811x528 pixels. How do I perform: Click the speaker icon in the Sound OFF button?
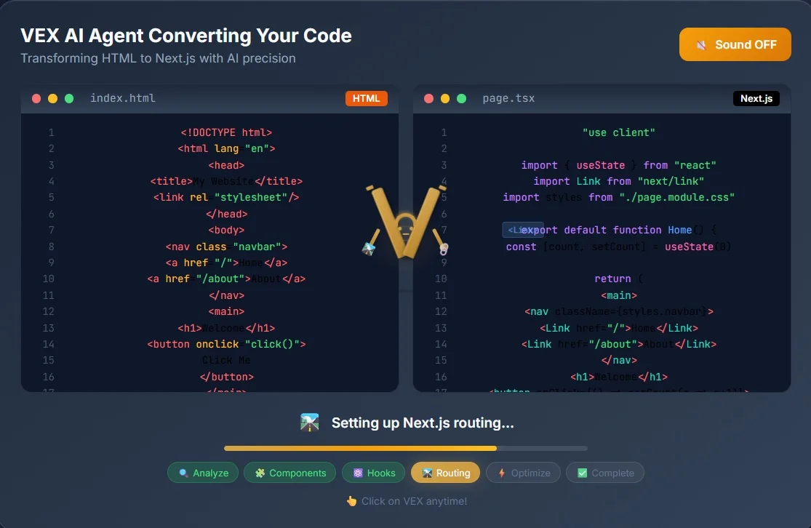[700, 44]
